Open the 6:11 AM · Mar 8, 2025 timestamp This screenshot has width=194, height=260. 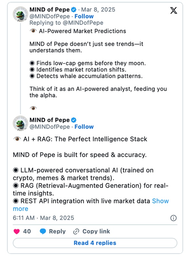(x=43, y=218)
